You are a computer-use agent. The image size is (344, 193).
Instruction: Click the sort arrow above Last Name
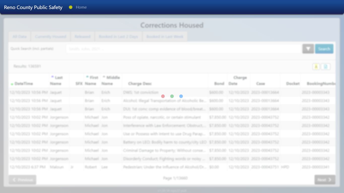point(52,76)
